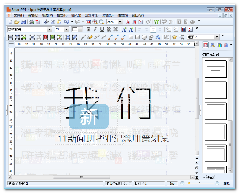Toggle italic formatting
The height and width of the screenshot is (193, 239).
pos(95,29)
